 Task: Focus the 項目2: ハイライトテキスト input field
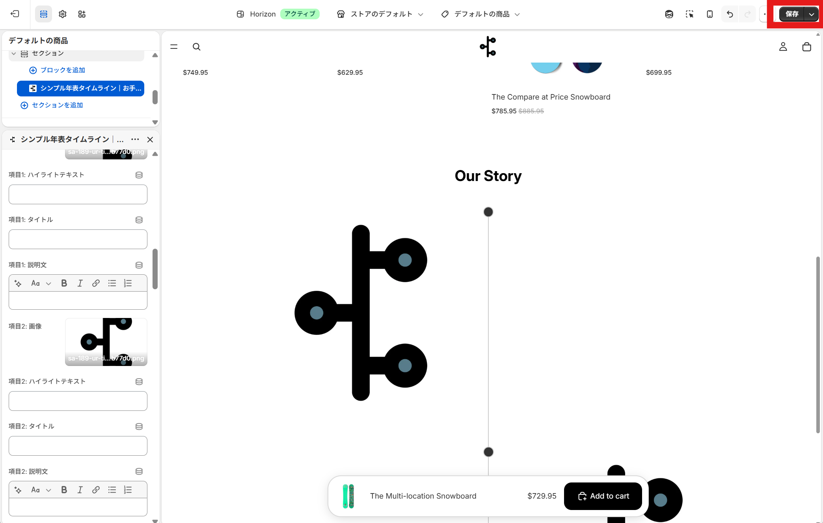click(x=78, y=401)
